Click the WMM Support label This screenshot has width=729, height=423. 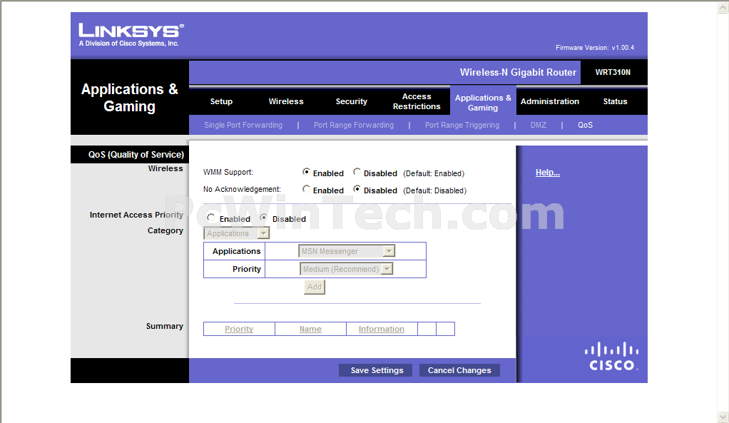[228, 172]
